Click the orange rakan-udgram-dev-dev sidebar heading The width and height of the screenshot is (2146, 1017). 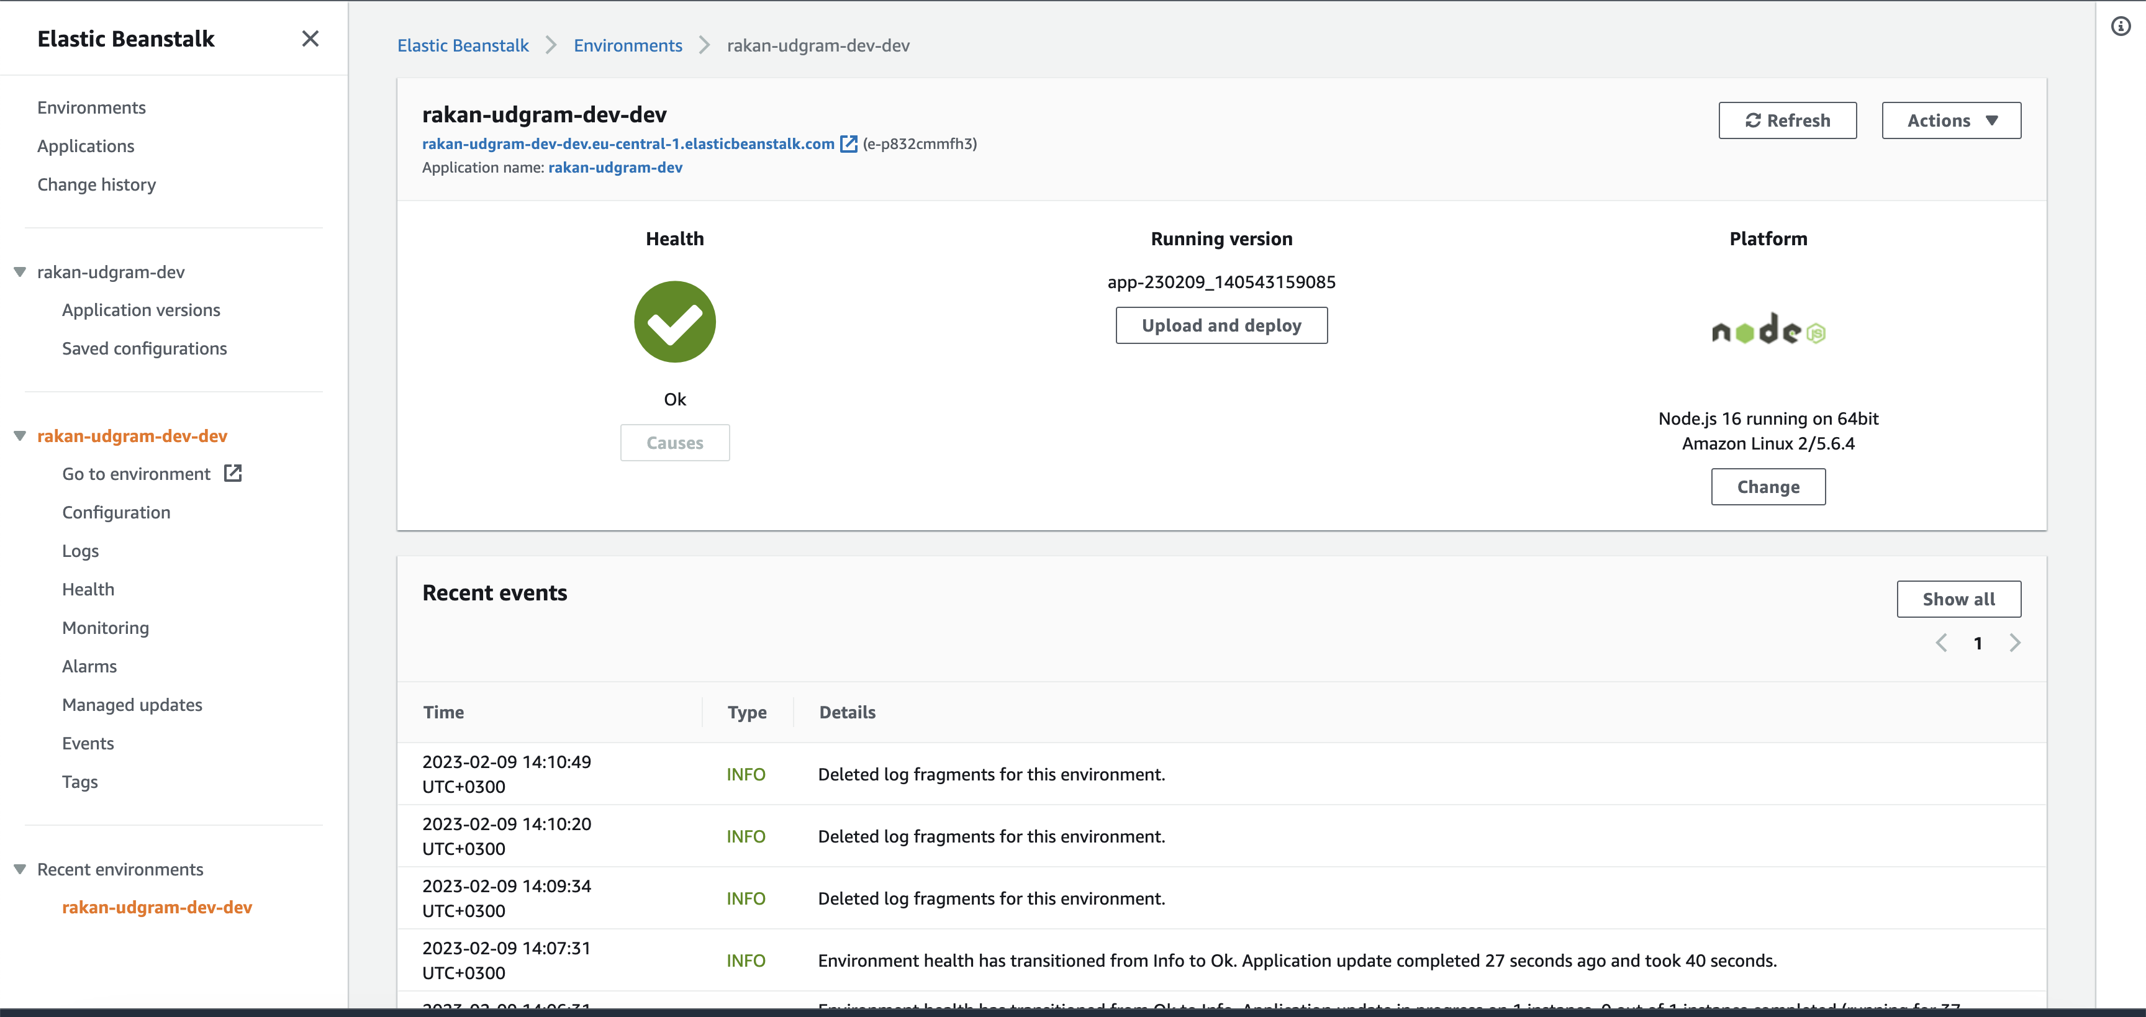[132, 436]
